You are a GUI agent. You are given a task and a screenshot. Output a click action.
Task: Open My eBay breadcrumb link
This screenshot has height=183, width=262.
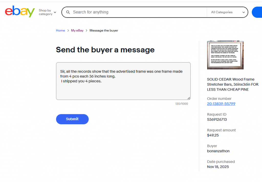77,31
